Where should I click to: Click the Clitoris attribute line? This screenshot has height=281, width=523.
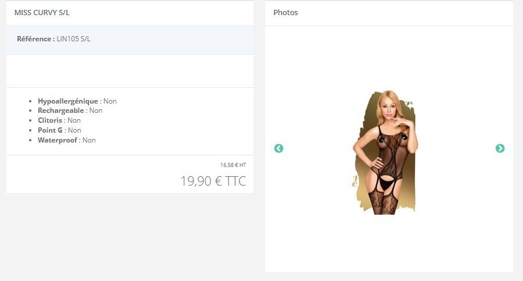click(59, 120)
